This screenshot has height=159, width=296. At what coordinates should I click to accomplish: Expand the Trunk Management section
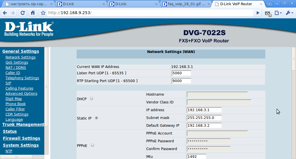[x=23, y=124]
